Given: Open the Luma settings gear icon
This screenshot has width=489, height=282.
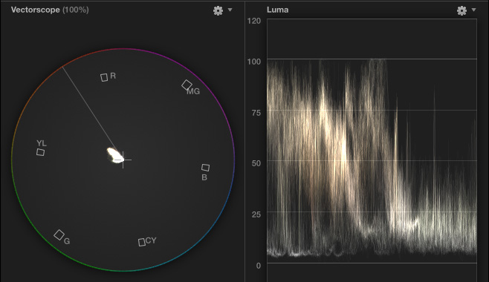Looking at the screenshot, I should coord(462,10).
